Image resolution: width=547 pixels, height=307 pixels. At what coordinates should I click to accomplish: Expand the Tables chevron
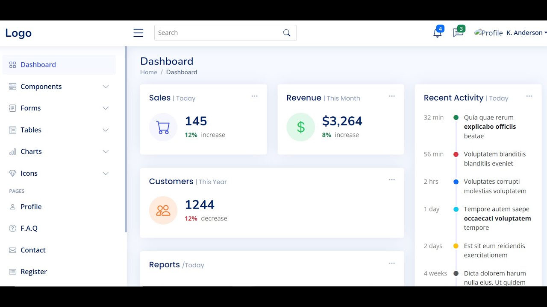[106, 130]
